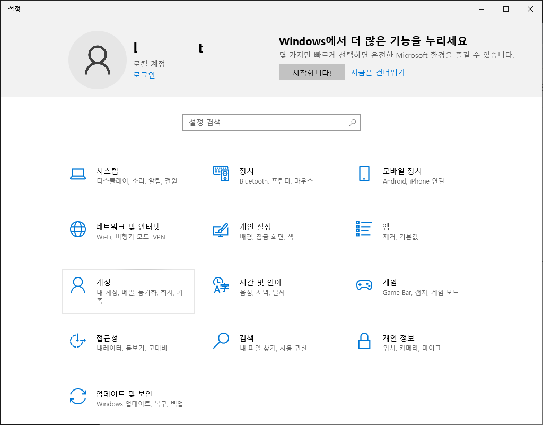The image size is (543, 425).
Task: Click the 개인 정보 padlock icon
Action: (x=364, y=341)
